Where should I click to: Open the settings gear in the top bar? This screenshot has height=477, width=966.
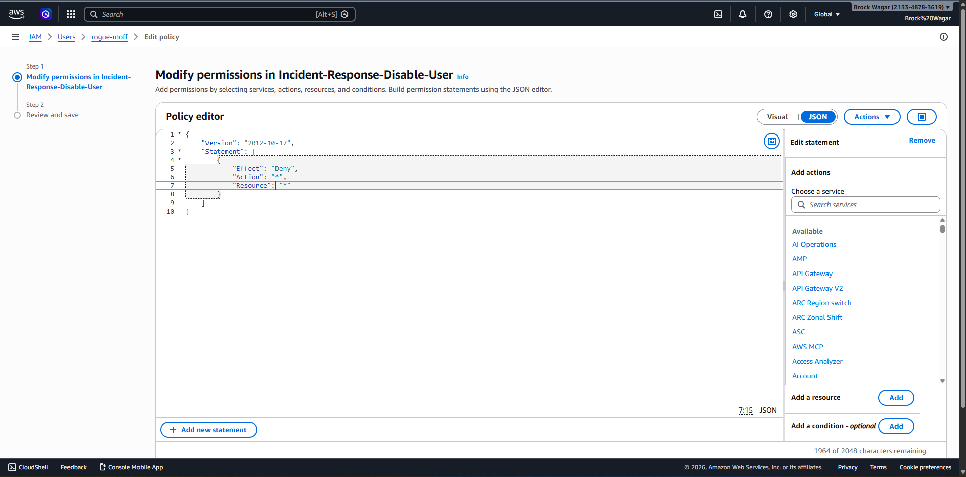coord(793,14)
